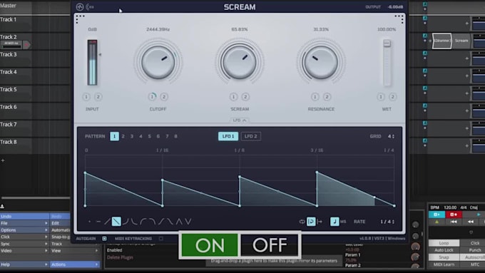Click the plus icon on Track 3 row

click(466, 58)
